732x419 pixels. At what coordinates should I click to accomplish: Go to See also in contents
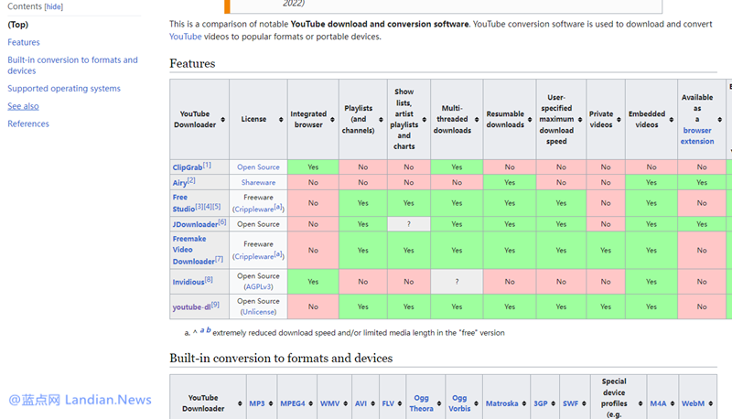pos(23,106)
